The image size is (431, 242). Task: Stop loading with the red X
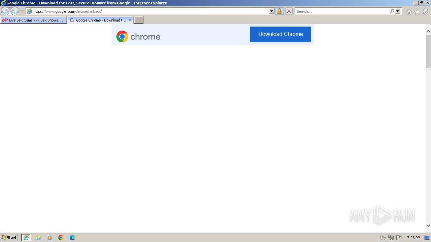tap(289, 11)
